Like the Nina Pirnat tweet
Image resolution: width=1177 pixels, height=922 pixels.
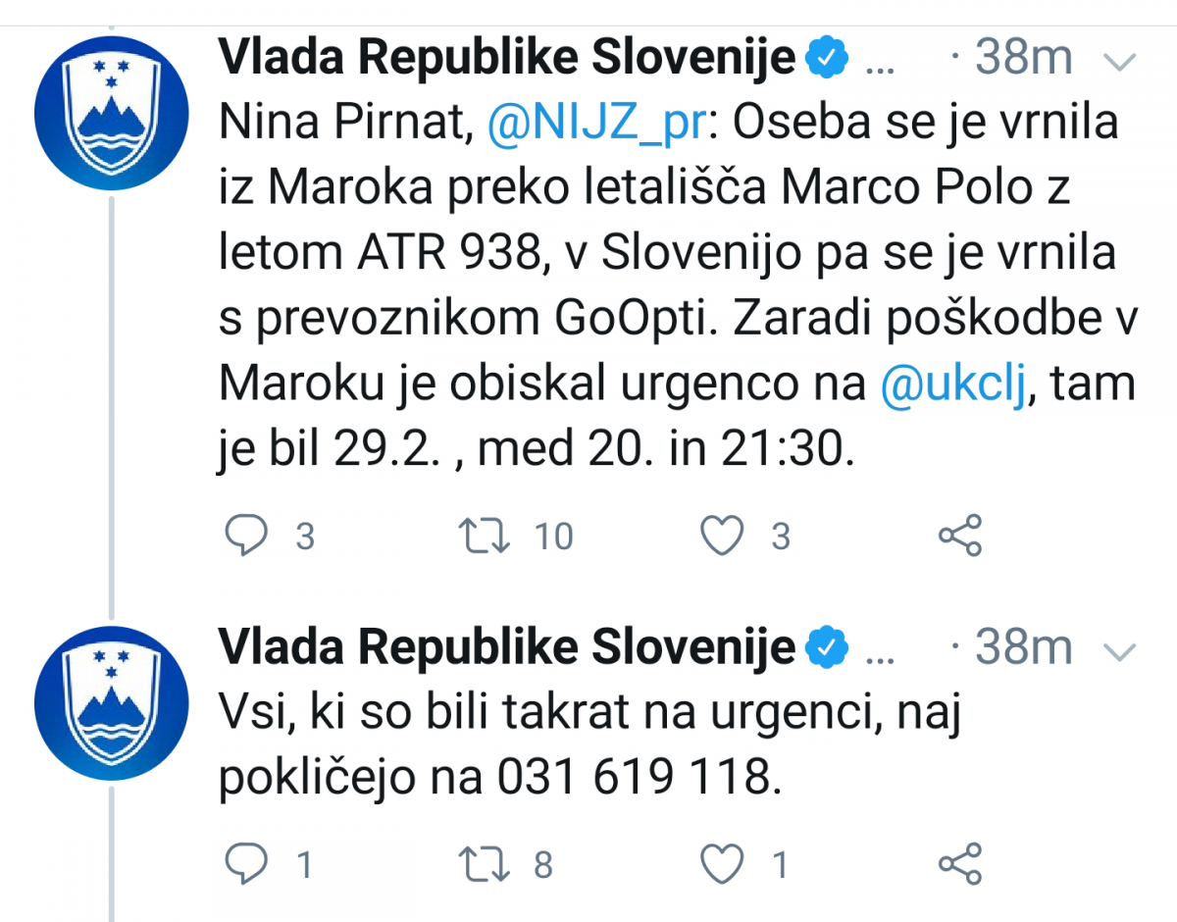[724, 536]
